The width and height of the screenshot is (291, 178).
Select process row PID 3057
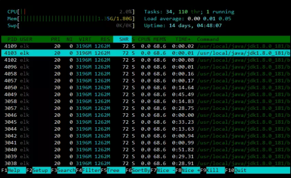(145, 108)
